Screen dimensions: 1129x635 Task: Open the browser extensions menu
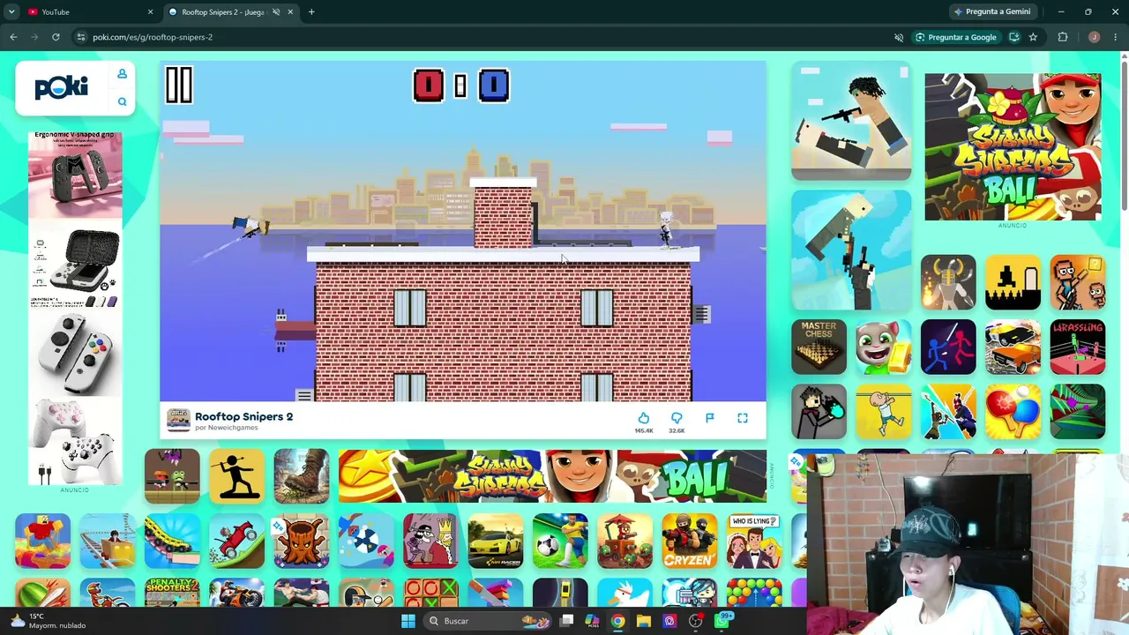point(1063,37)
